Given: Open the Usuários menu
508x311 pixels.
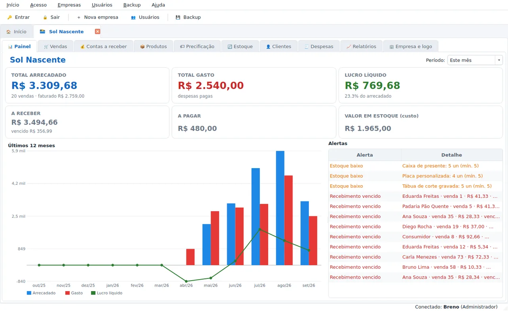Looking at the screenshot, I should coord(102,5).
